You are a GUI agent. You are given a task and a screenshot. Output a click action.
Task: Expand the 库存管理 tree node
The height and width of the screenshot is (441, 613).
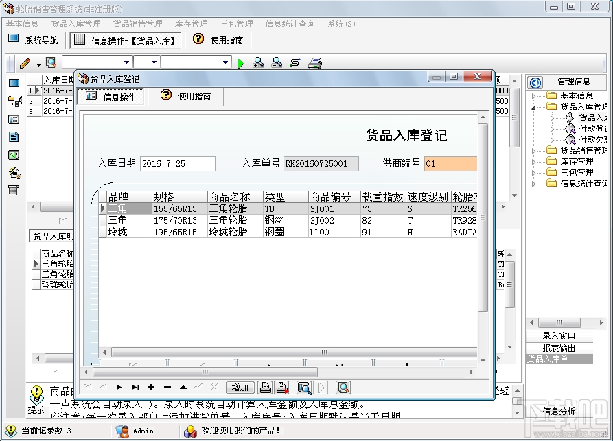pyautogui.click(x=533, y=162)
